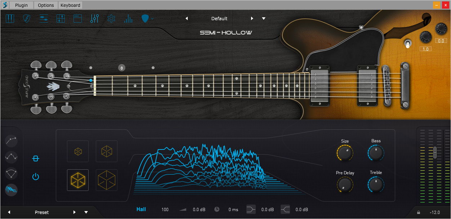This screenshot has width=451, height=219.
Task: Click the low shelf bass filter icon
Action: point(251,209)
